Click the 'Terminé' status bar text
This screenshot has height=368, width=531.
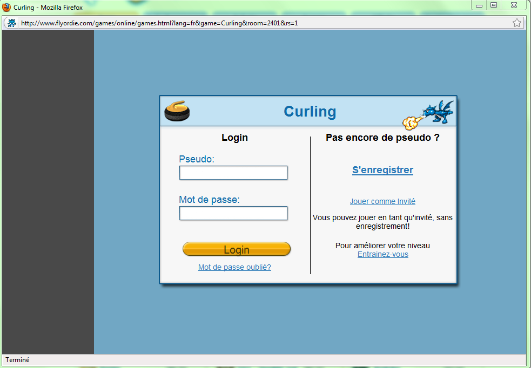[x=17, y=360]
